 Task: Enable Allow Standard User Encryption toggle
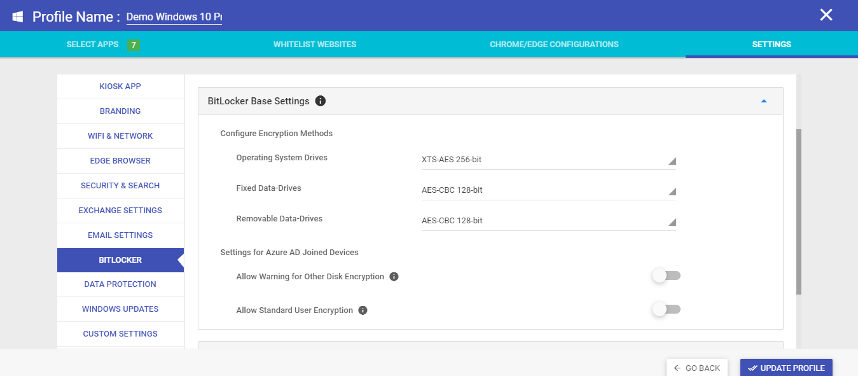[x=666, y=309]
